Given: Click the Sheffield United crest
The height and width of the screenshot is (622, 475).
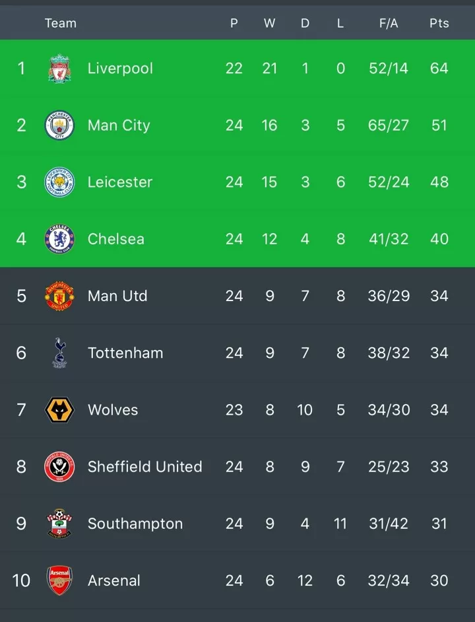Looking at the screenshot, I should coord(59,466).
